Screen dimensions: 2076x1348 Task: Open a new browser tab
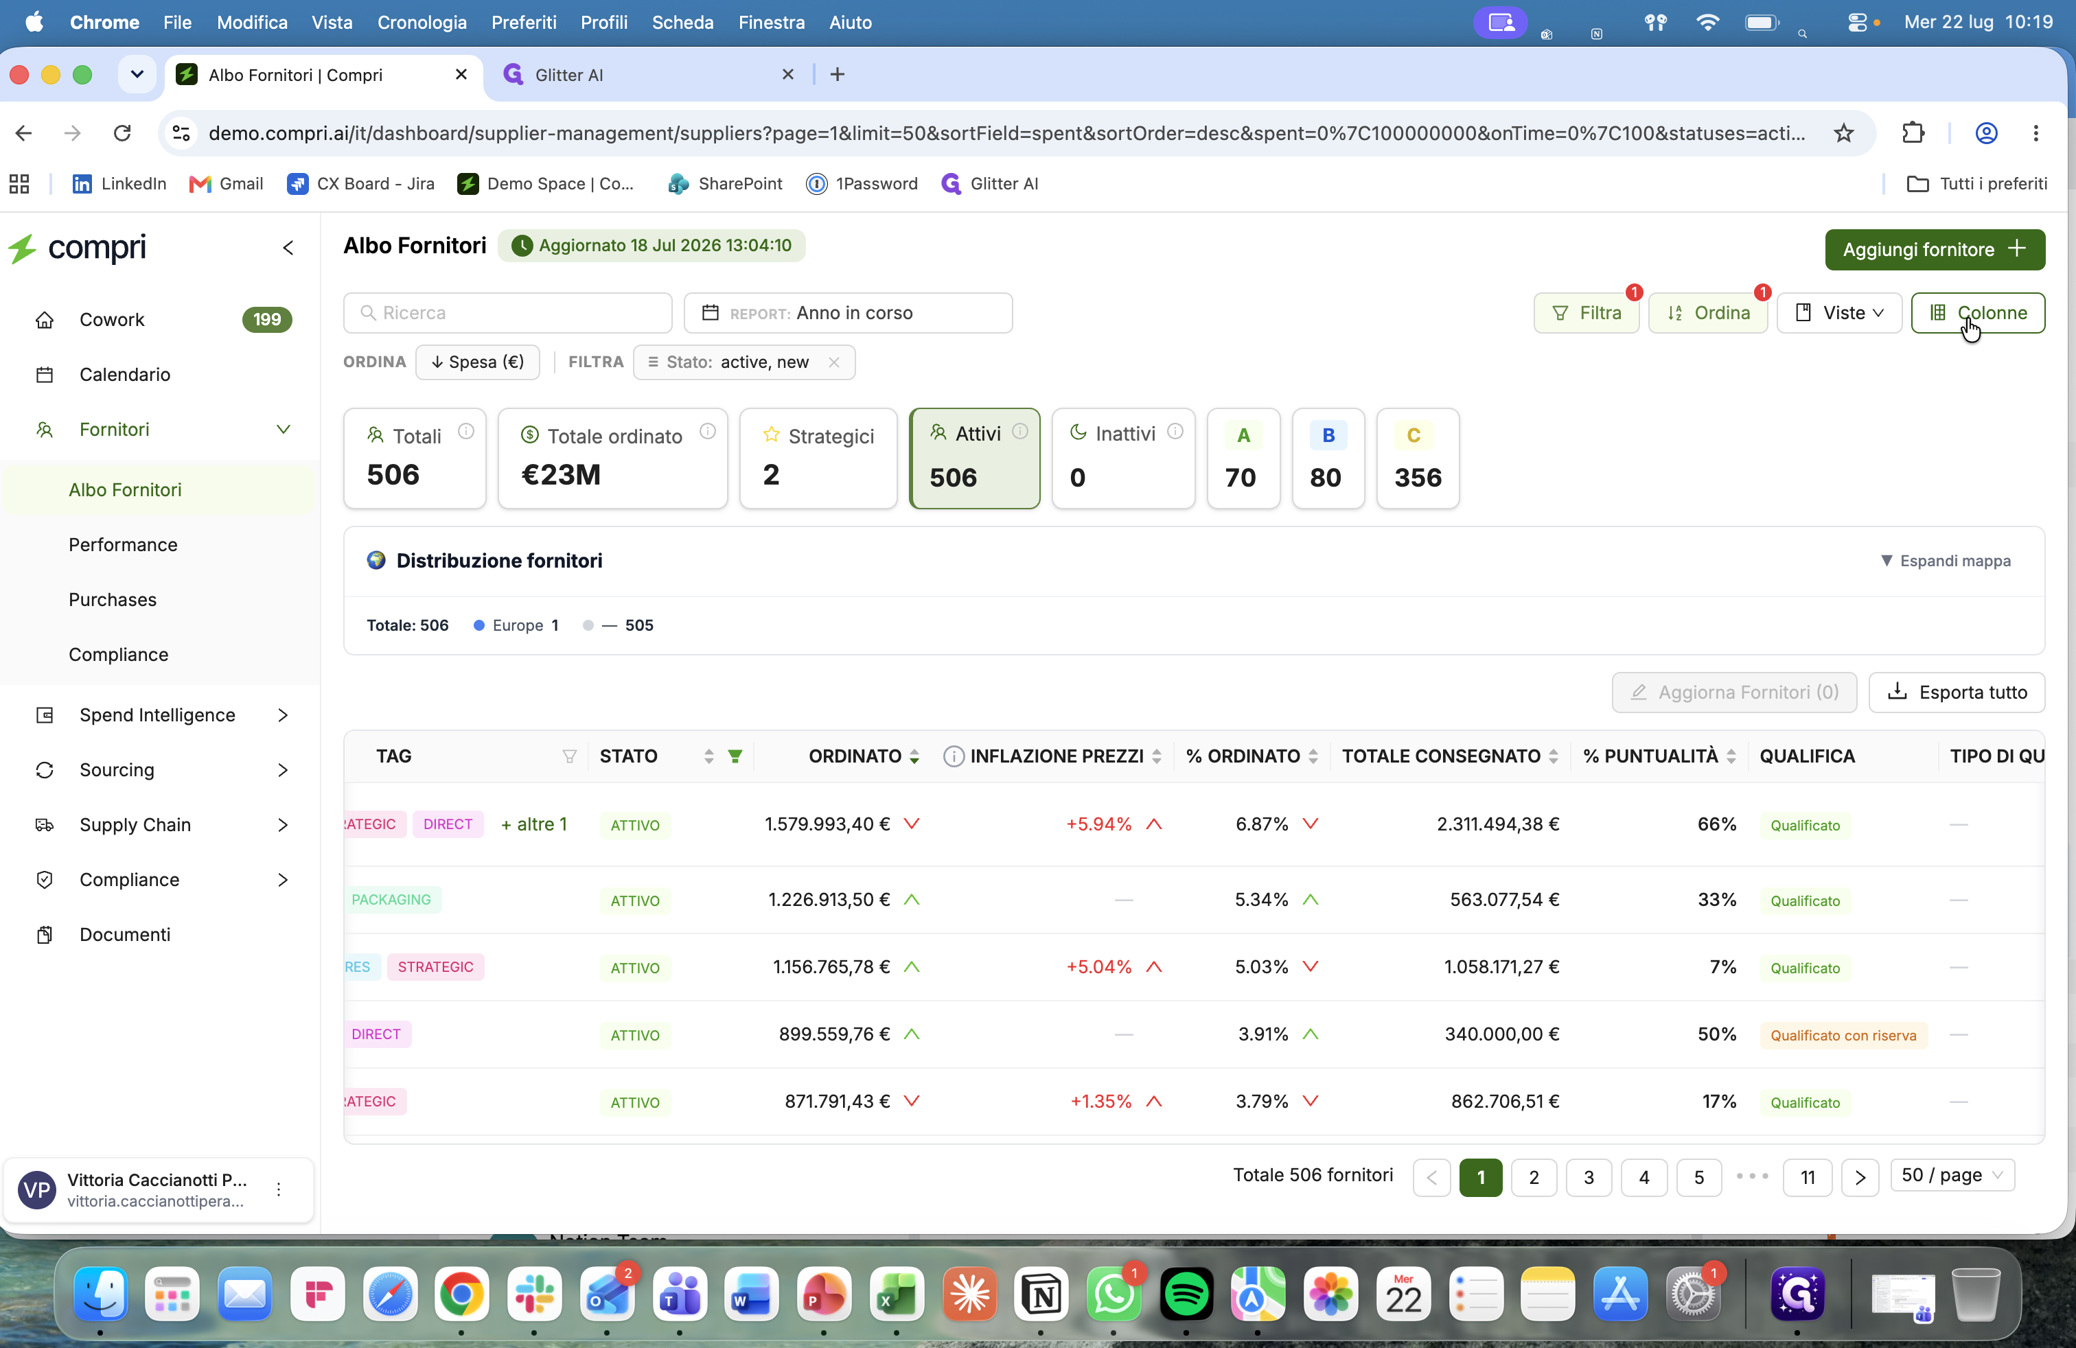coord(838,75)
